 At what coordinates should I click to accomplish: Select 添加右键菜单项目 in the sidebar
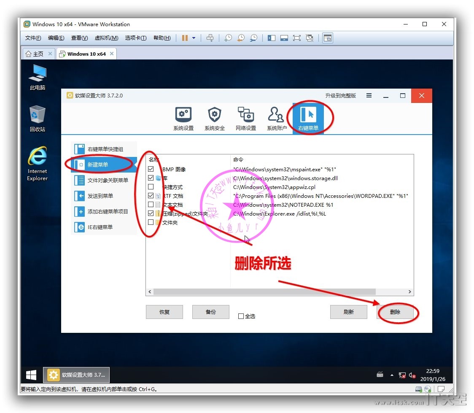tap(104, 212)
